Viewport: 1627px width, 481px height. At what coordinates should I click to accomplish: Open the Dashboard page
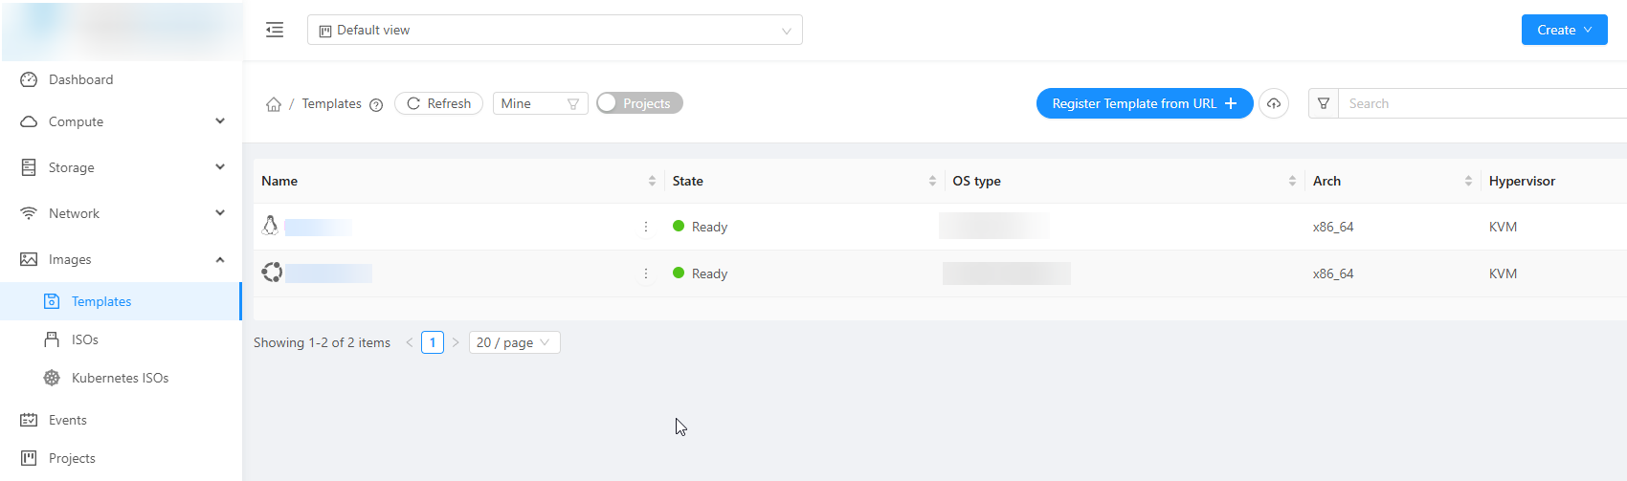pos(80,79)
